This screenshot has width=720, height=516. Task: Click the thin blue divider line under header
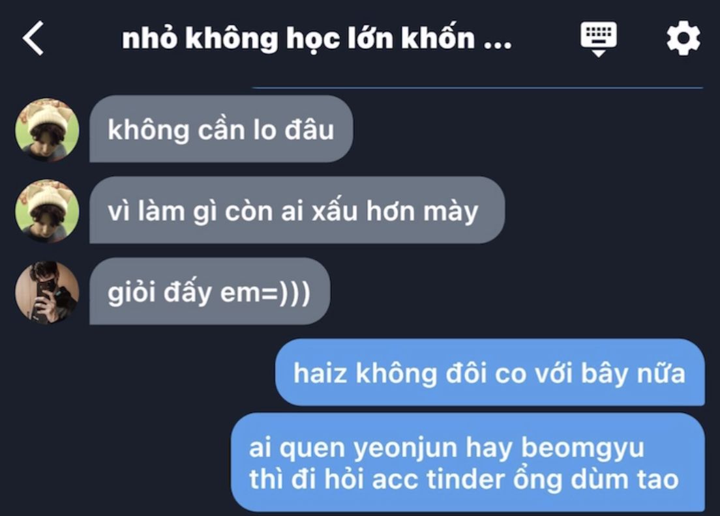477,87
